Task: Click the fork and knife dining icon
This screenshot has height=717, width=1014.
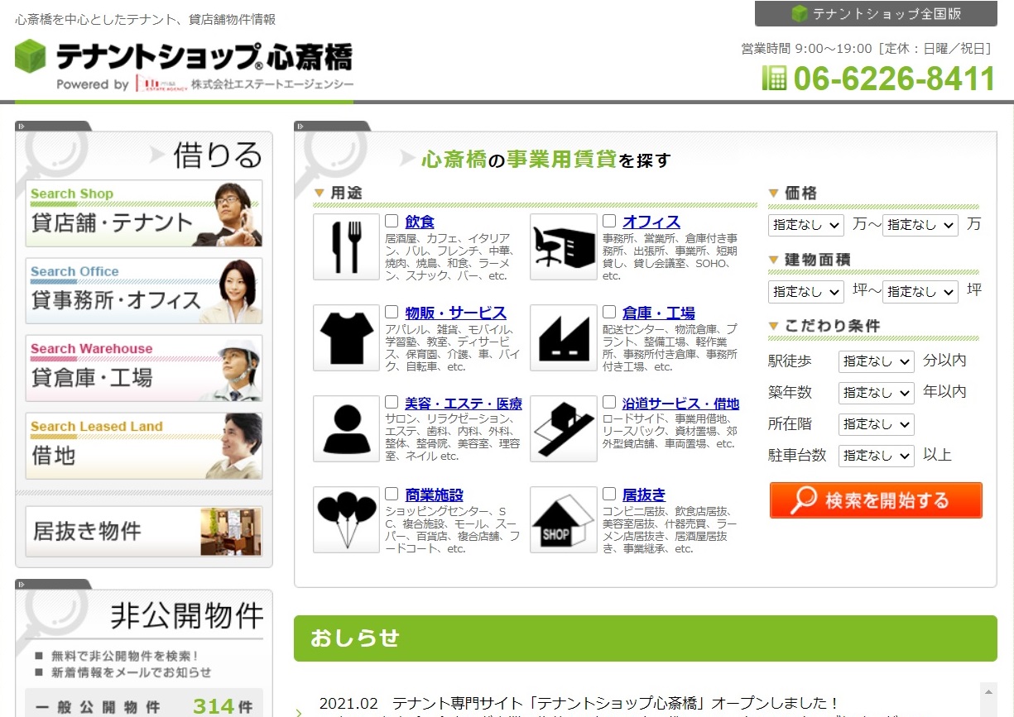Action: click(x=346, y=246)
